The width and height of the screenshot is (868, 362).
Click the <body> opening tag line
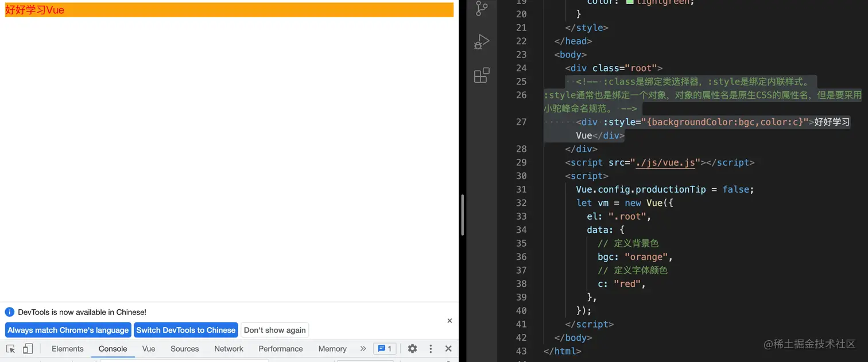point(570,55)
